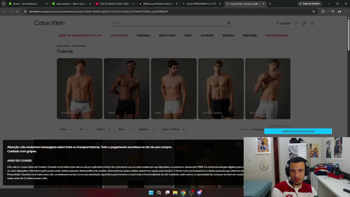This screenshot has width=350, height=197.
Task: Select the Samba Canção category thumbnail
Action: tap(221, 89)
